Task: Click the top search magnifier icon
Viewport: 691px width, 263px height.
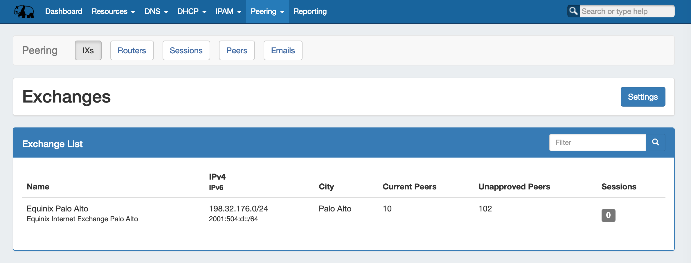Action: tap(573, 11)
